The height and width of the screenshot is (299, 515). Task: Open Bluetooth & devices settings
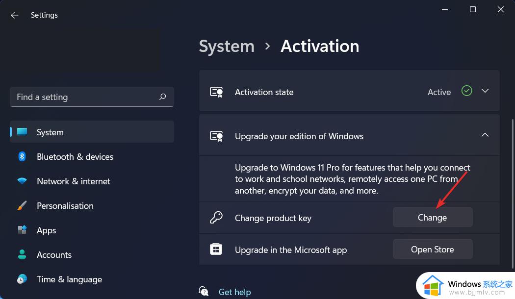tap(92, 156)
